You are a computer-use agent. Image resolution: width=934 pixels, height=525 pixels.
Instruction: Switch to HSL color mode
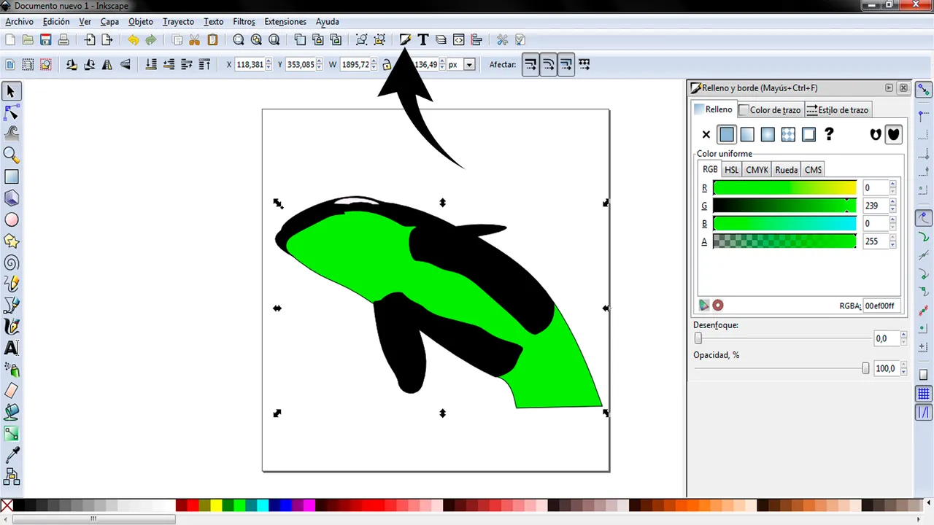pos(731,170)
